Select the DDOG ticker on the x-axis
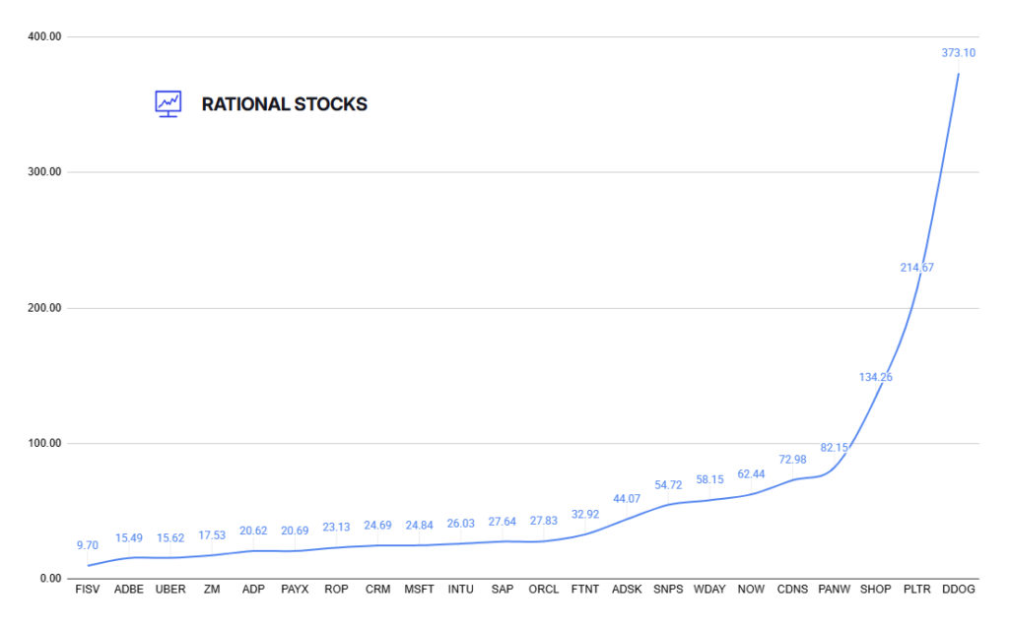This screenshot has height=625, width=1009. click(958, 590)
